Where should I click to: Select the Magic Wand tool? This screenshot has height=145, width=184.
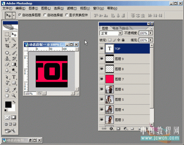[14, 40]
